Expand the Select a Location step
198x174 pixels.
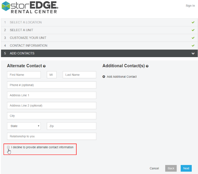(26, 22)
